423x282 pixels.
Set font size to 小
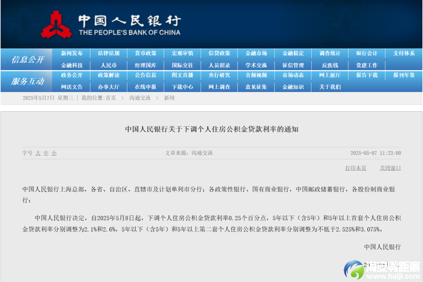[x=54, y=153]
